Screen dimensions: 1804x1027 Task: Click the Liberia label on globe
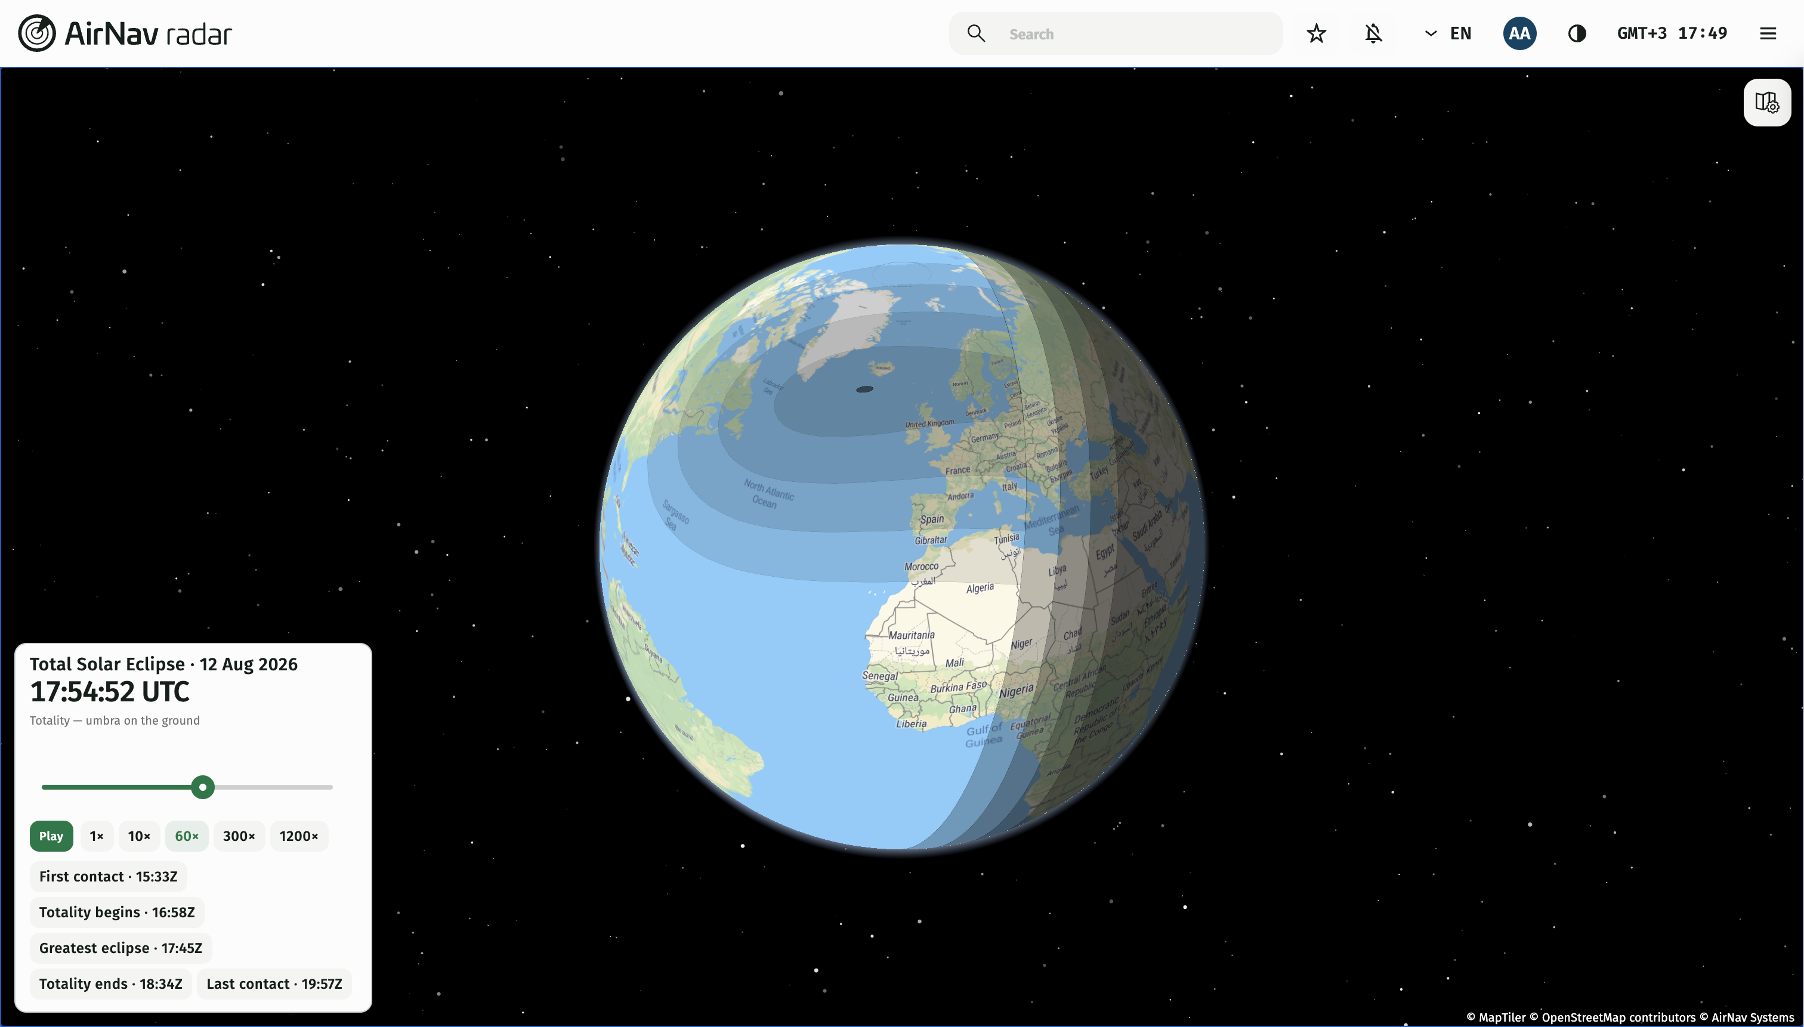[911, 723]
